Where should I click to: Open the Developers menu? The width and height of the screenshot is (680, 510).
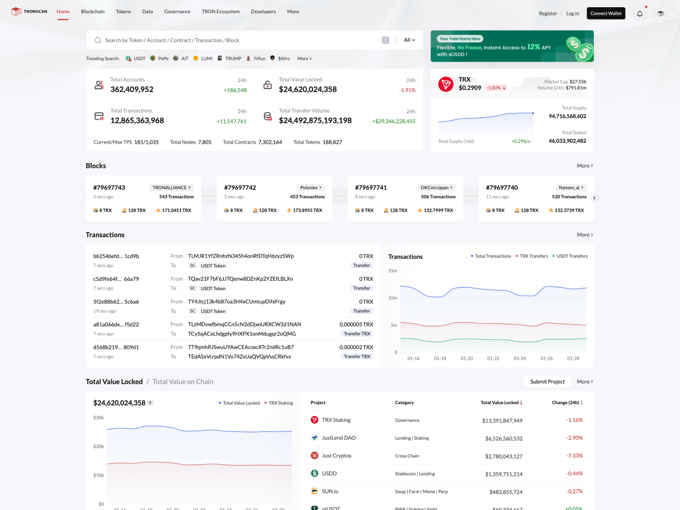click(263, 11)
